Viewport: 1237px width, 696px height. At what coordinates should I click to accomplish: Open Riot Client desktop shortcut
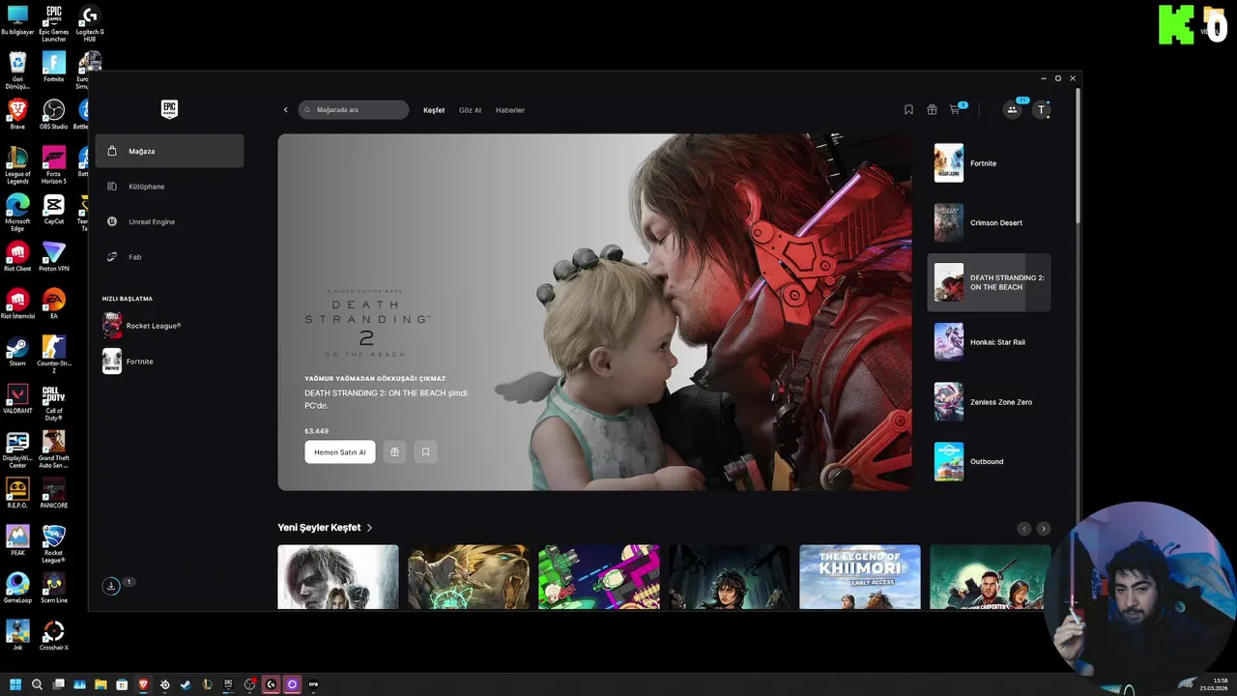pyautogui.click(x=17, y=257)
